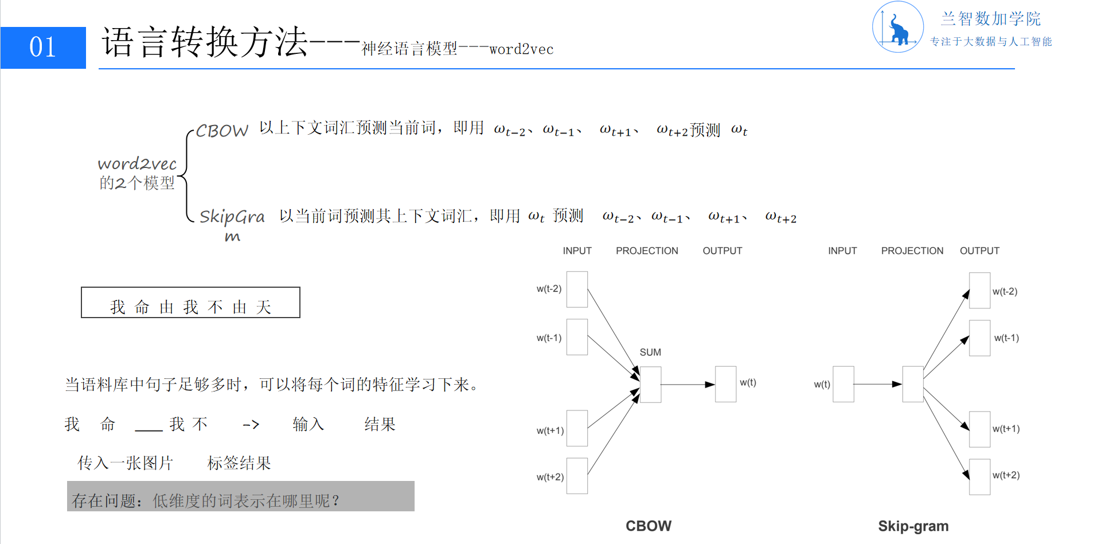
Task: Click the bold "CBOW" diagram caption
Action: [x=649, y=526]
